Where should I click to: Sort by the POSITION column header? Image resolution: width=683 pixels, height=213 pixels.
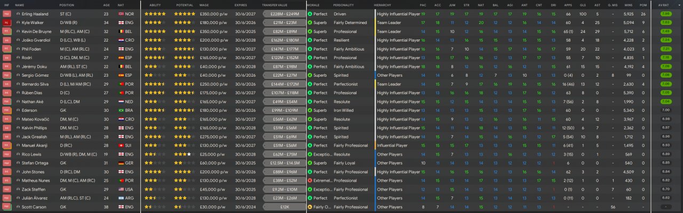point(67,4)
